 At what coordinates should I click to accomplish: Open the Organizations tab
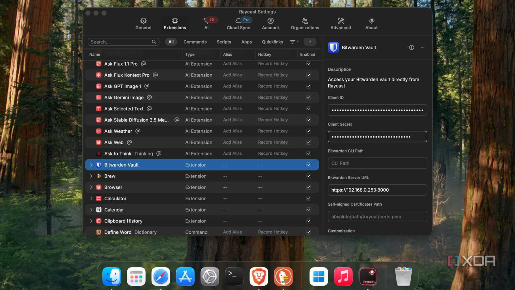[x=305, y=24]
